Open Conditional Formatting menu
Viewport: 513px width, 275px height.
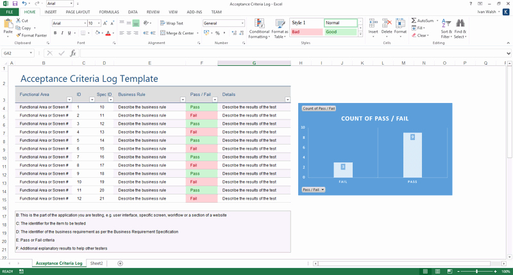click(259, 29)
